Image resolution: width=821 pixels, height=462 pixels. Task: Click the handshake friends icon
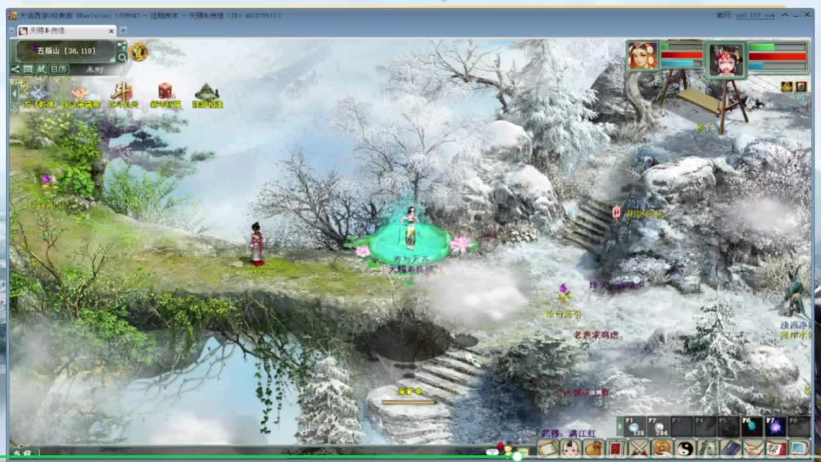754,448
